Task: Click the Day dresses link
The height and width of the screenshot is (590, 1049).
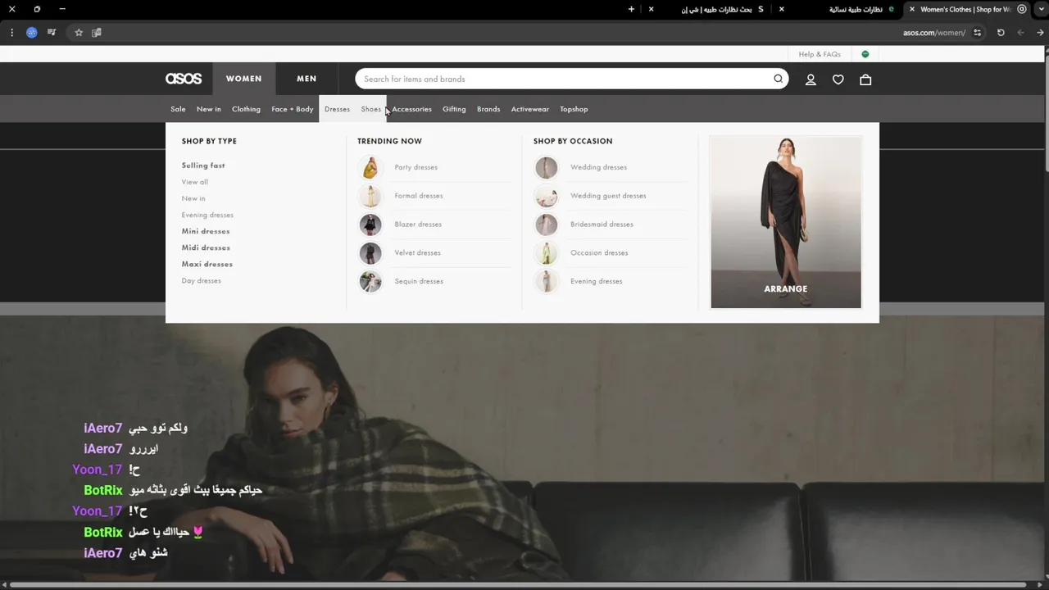Action: pyautogui.click(x=202, y=280)
